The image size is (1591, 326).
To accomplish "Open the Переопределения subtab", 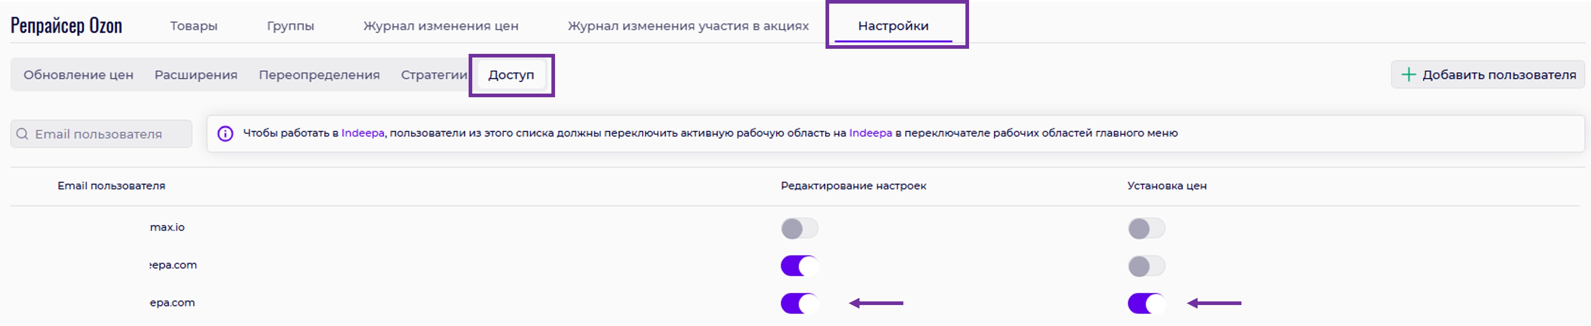I will tap(319, 75).
